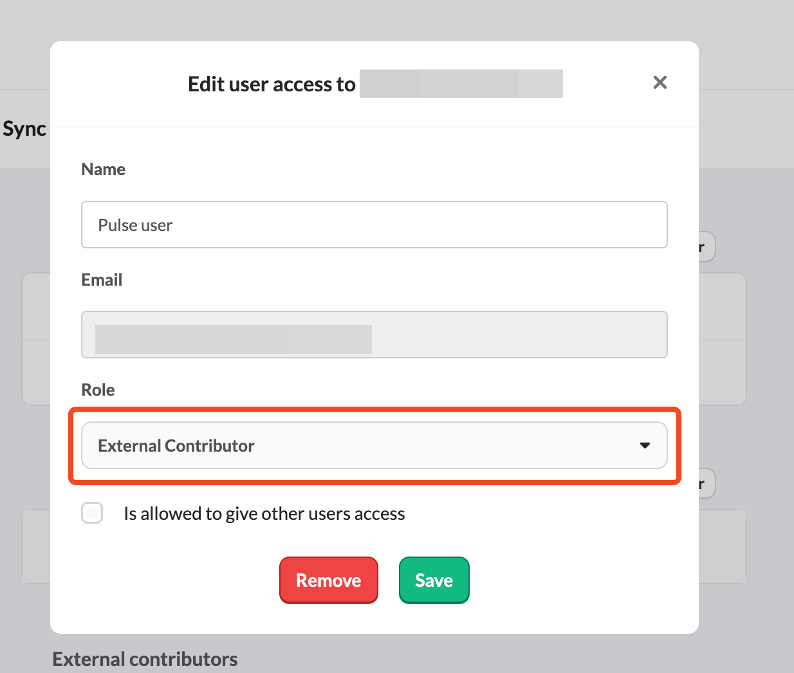Click the External contributors heading
Image resolution: width=794 pixels, height=673 pixels.
(145, 659)
